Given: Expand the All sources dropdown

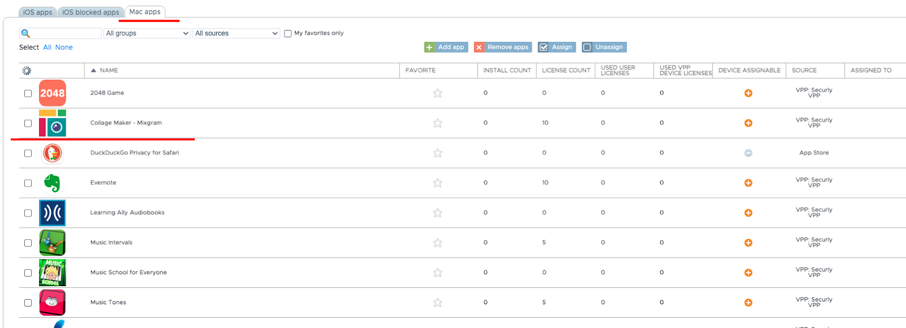Looking at the screenshot, I should 237,33.
